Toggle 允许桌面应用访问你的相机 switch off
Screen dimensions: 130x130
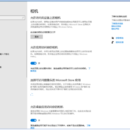coord(33,120)
